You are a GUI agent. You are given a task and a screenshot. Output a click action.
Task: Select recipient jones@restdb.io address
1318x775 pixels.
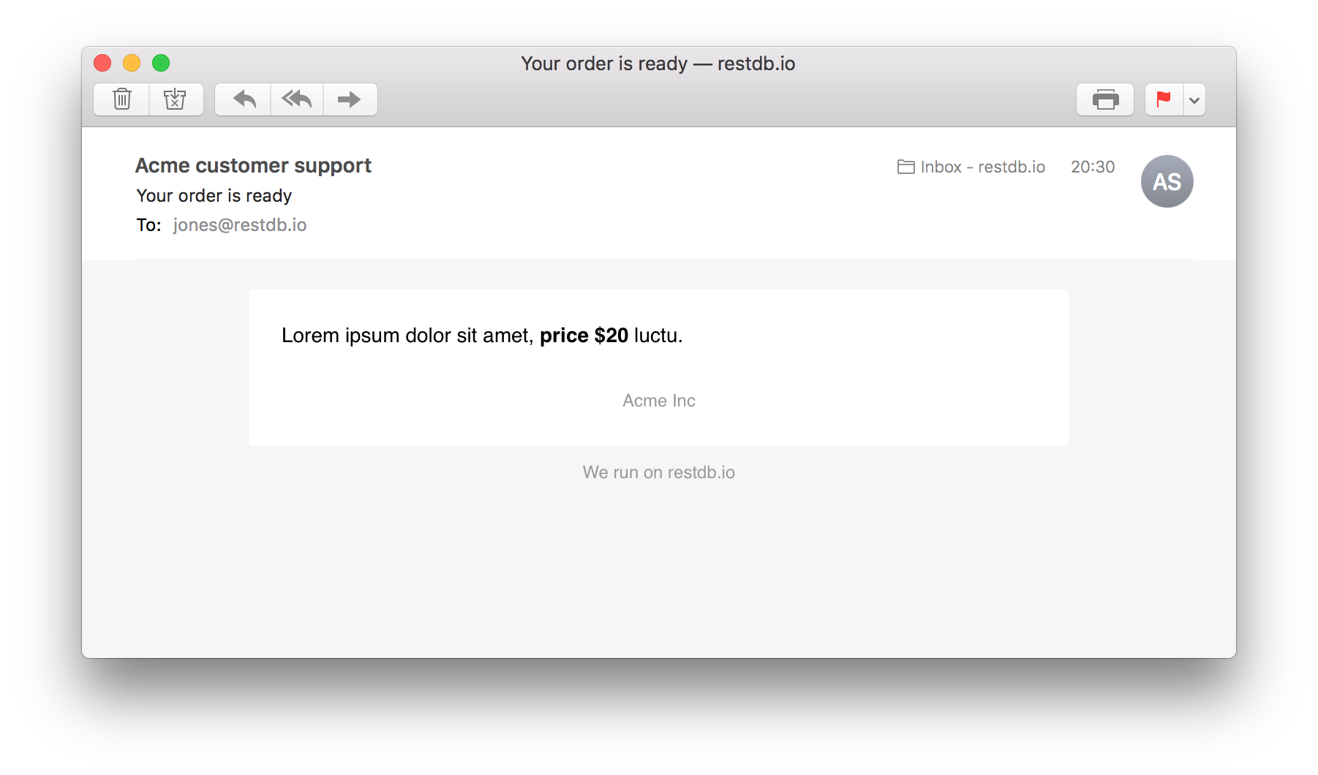pos(240,224)
